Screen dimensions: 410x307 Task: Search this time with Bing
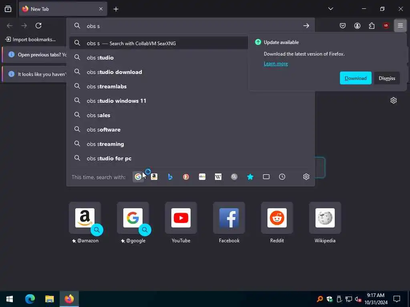tap(170, 177)
